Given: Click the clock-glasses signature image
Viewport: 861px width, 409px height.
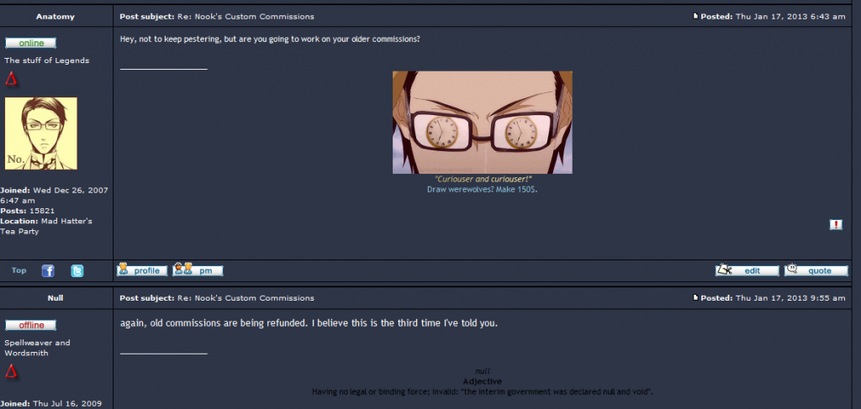Looking at the screenshot, I should coord(482,123).
